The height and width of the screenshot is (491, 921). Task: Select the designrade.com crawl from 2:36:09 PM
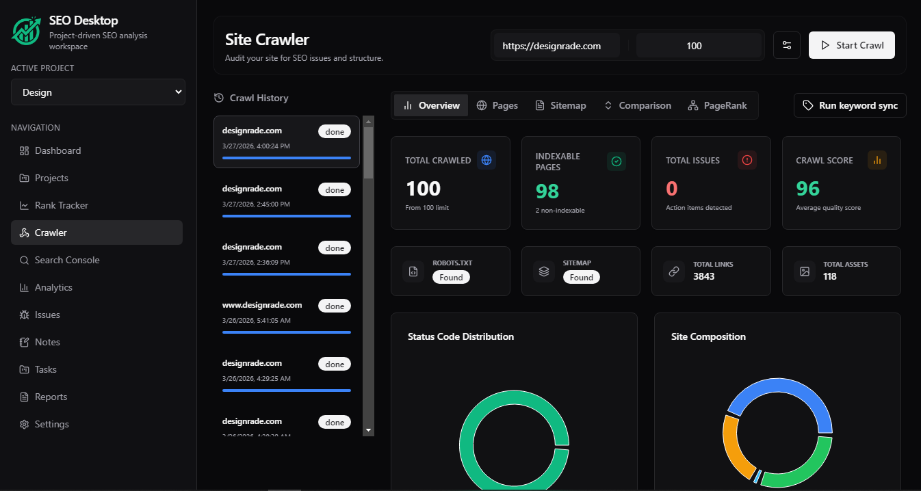tap(287, 258)
